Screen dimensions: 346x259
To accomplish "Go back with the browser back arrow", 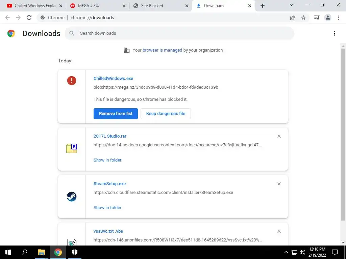I will pyautogui.click(x=7, y=18).
